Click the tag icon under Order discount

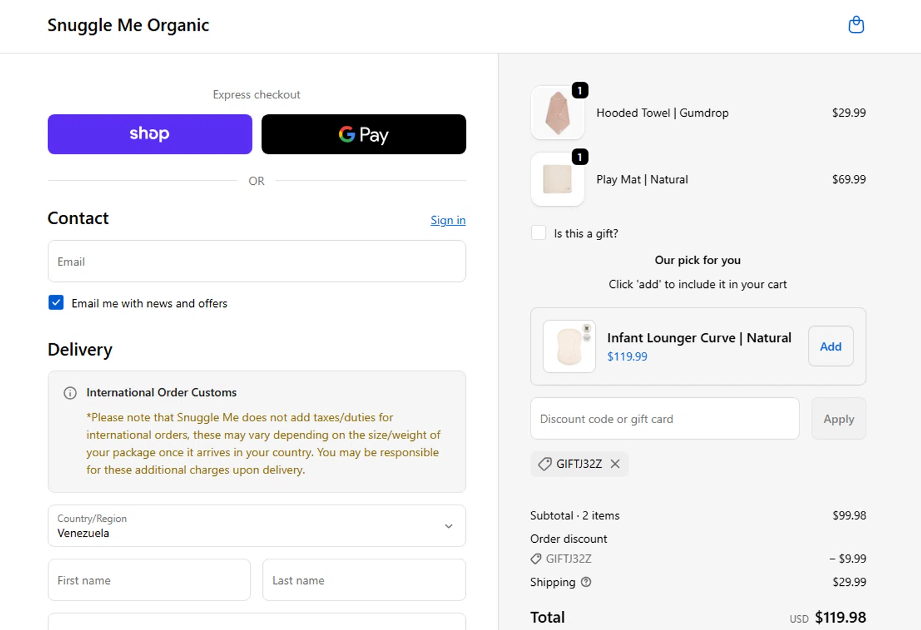[x=536, y=559]
